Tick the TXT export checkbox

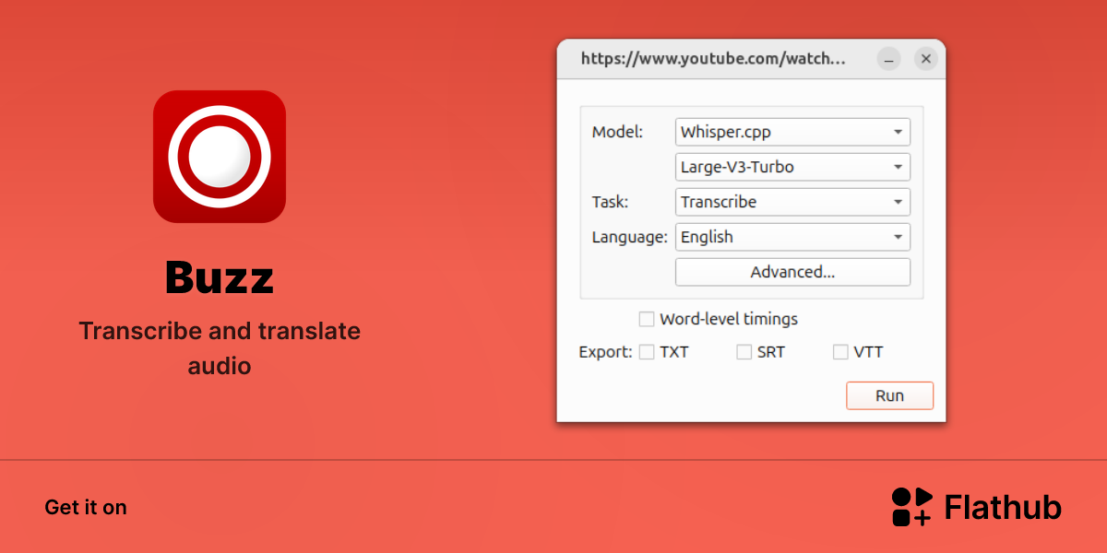(x=647, y=352)
